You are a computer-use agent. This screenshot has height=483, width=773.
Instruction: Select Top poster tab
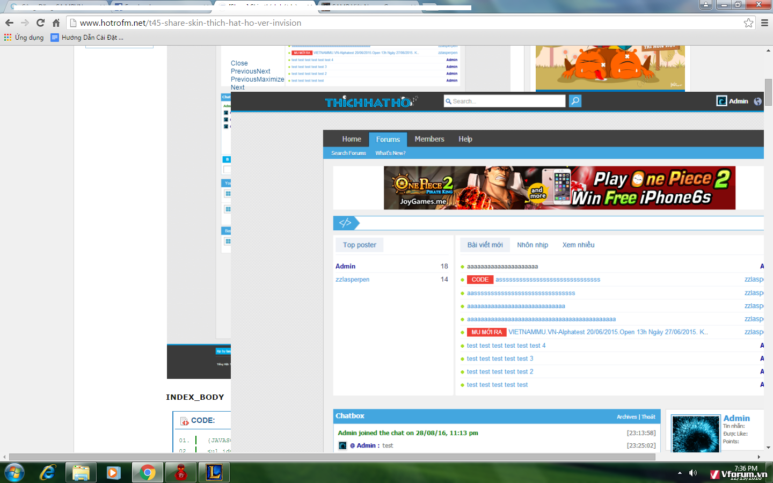pyautogui.click(x=359, y=245)
